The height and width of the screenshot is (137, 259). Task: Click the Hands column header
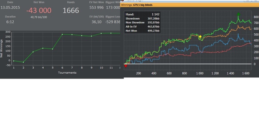71,2
